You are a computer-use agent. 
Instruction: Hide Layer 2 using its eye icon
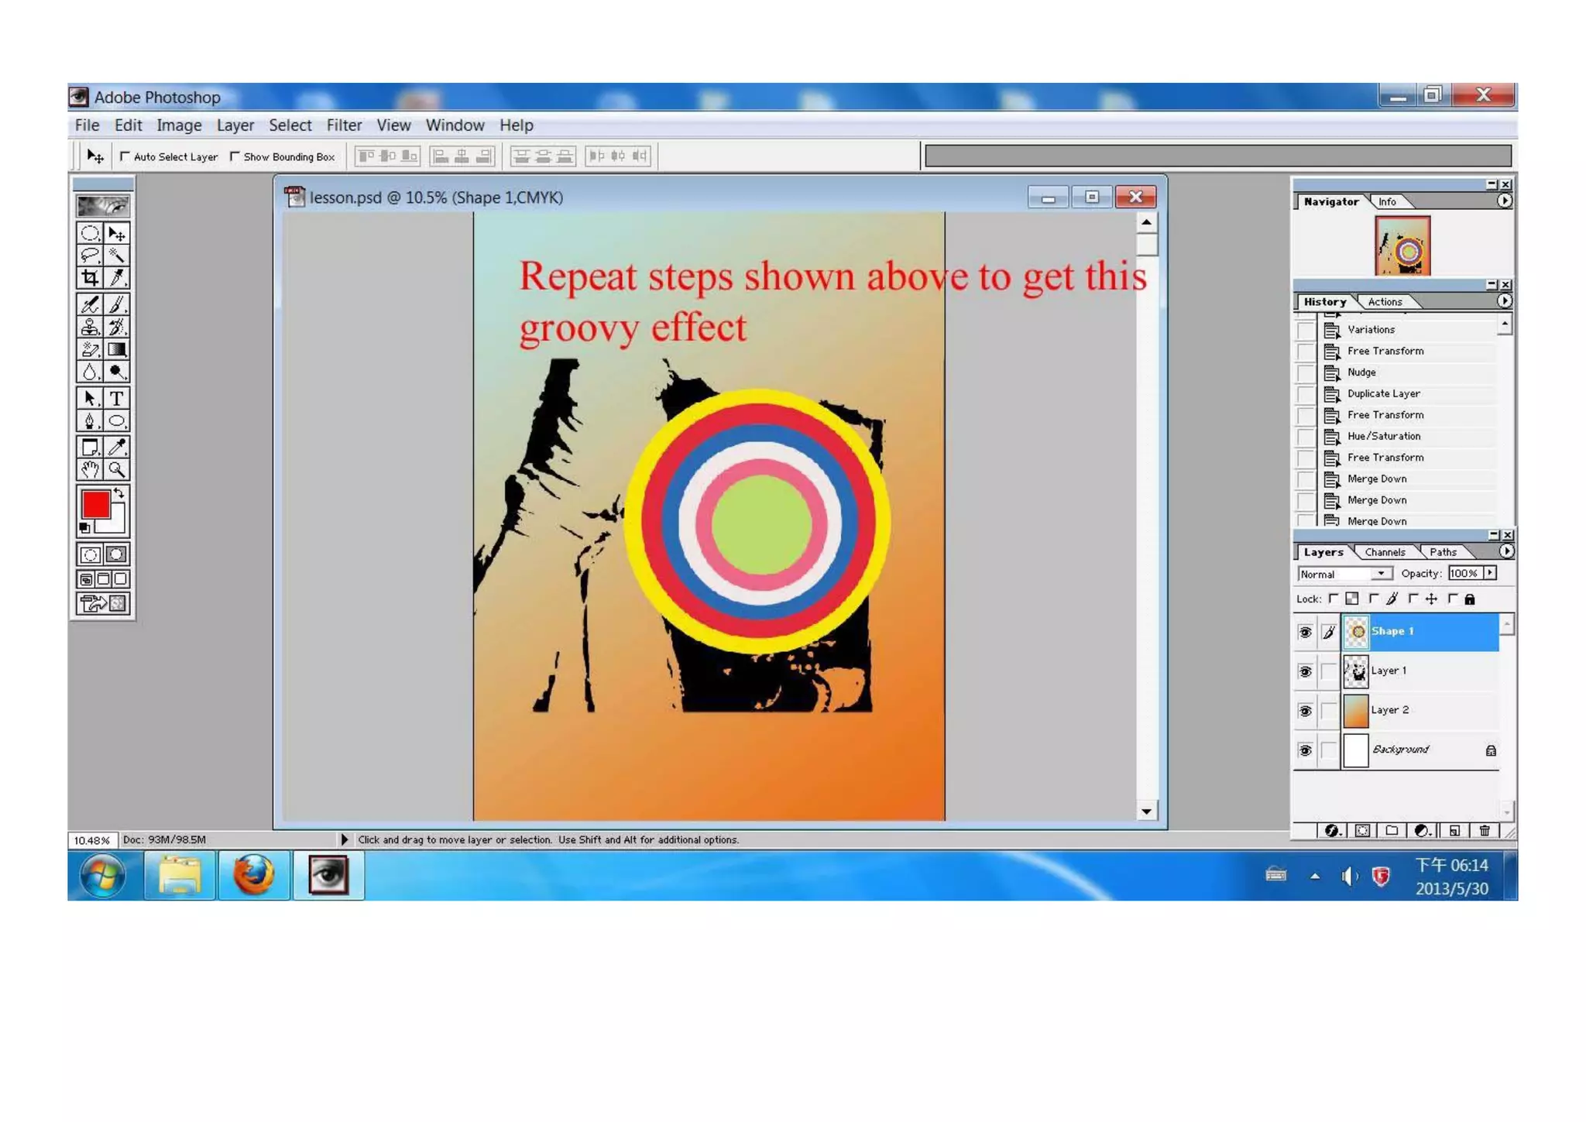(1305, 711)
